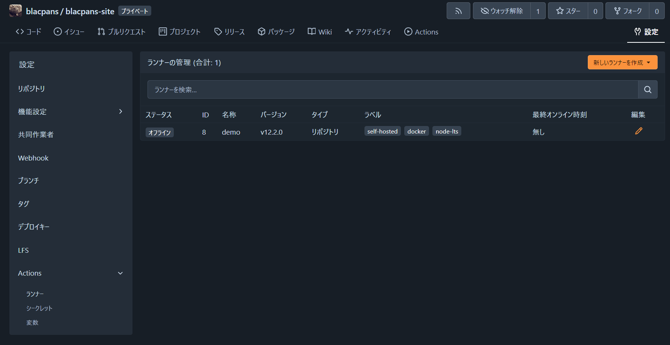Open the 新しいランナーを作成 dropdown
This screenshot has height=345, width=670.
(622, 62)
